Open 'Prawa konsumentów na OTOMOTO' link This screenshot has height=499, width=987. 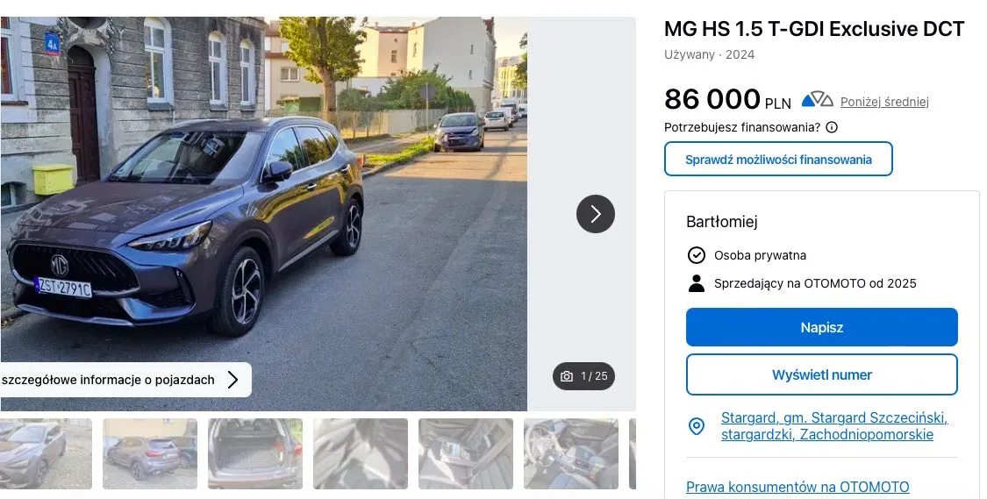pyautogui.click(x=797, y=487)
